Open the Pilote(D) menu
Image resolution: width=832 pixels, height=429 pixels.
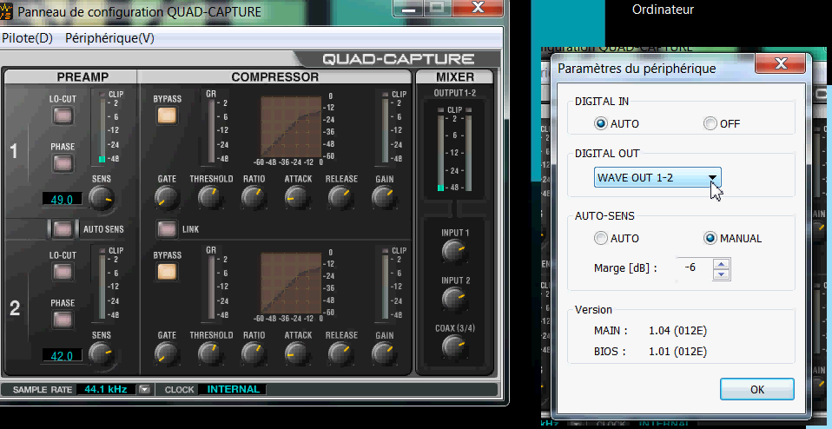pos(28,38)
